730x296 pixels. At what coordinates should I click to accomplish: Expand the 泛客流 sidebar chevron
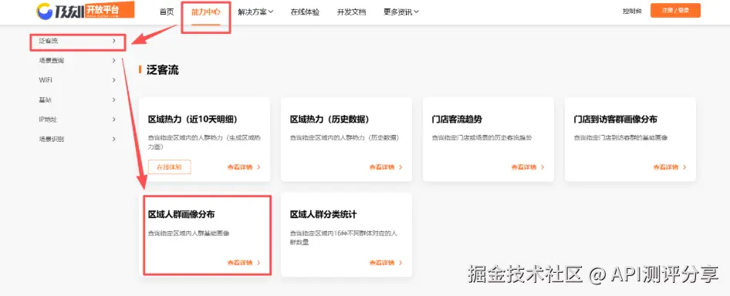(x=114, y=41)
